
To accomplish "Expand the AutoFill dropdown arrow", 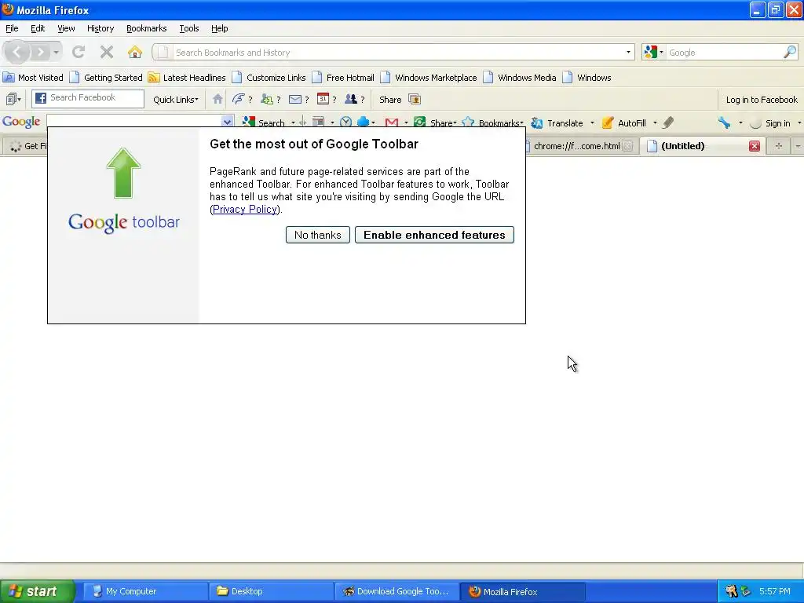I will click(655, 123).
